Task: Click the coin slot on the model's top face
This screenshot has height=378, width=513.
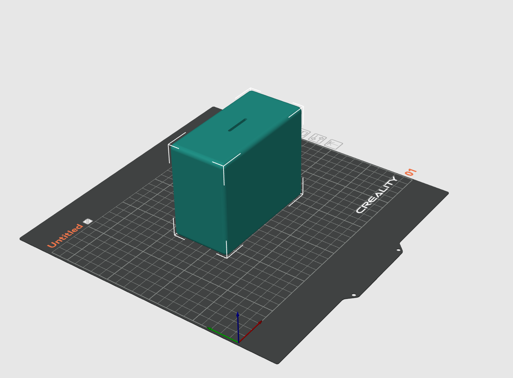Action: [x=238, y=125]
